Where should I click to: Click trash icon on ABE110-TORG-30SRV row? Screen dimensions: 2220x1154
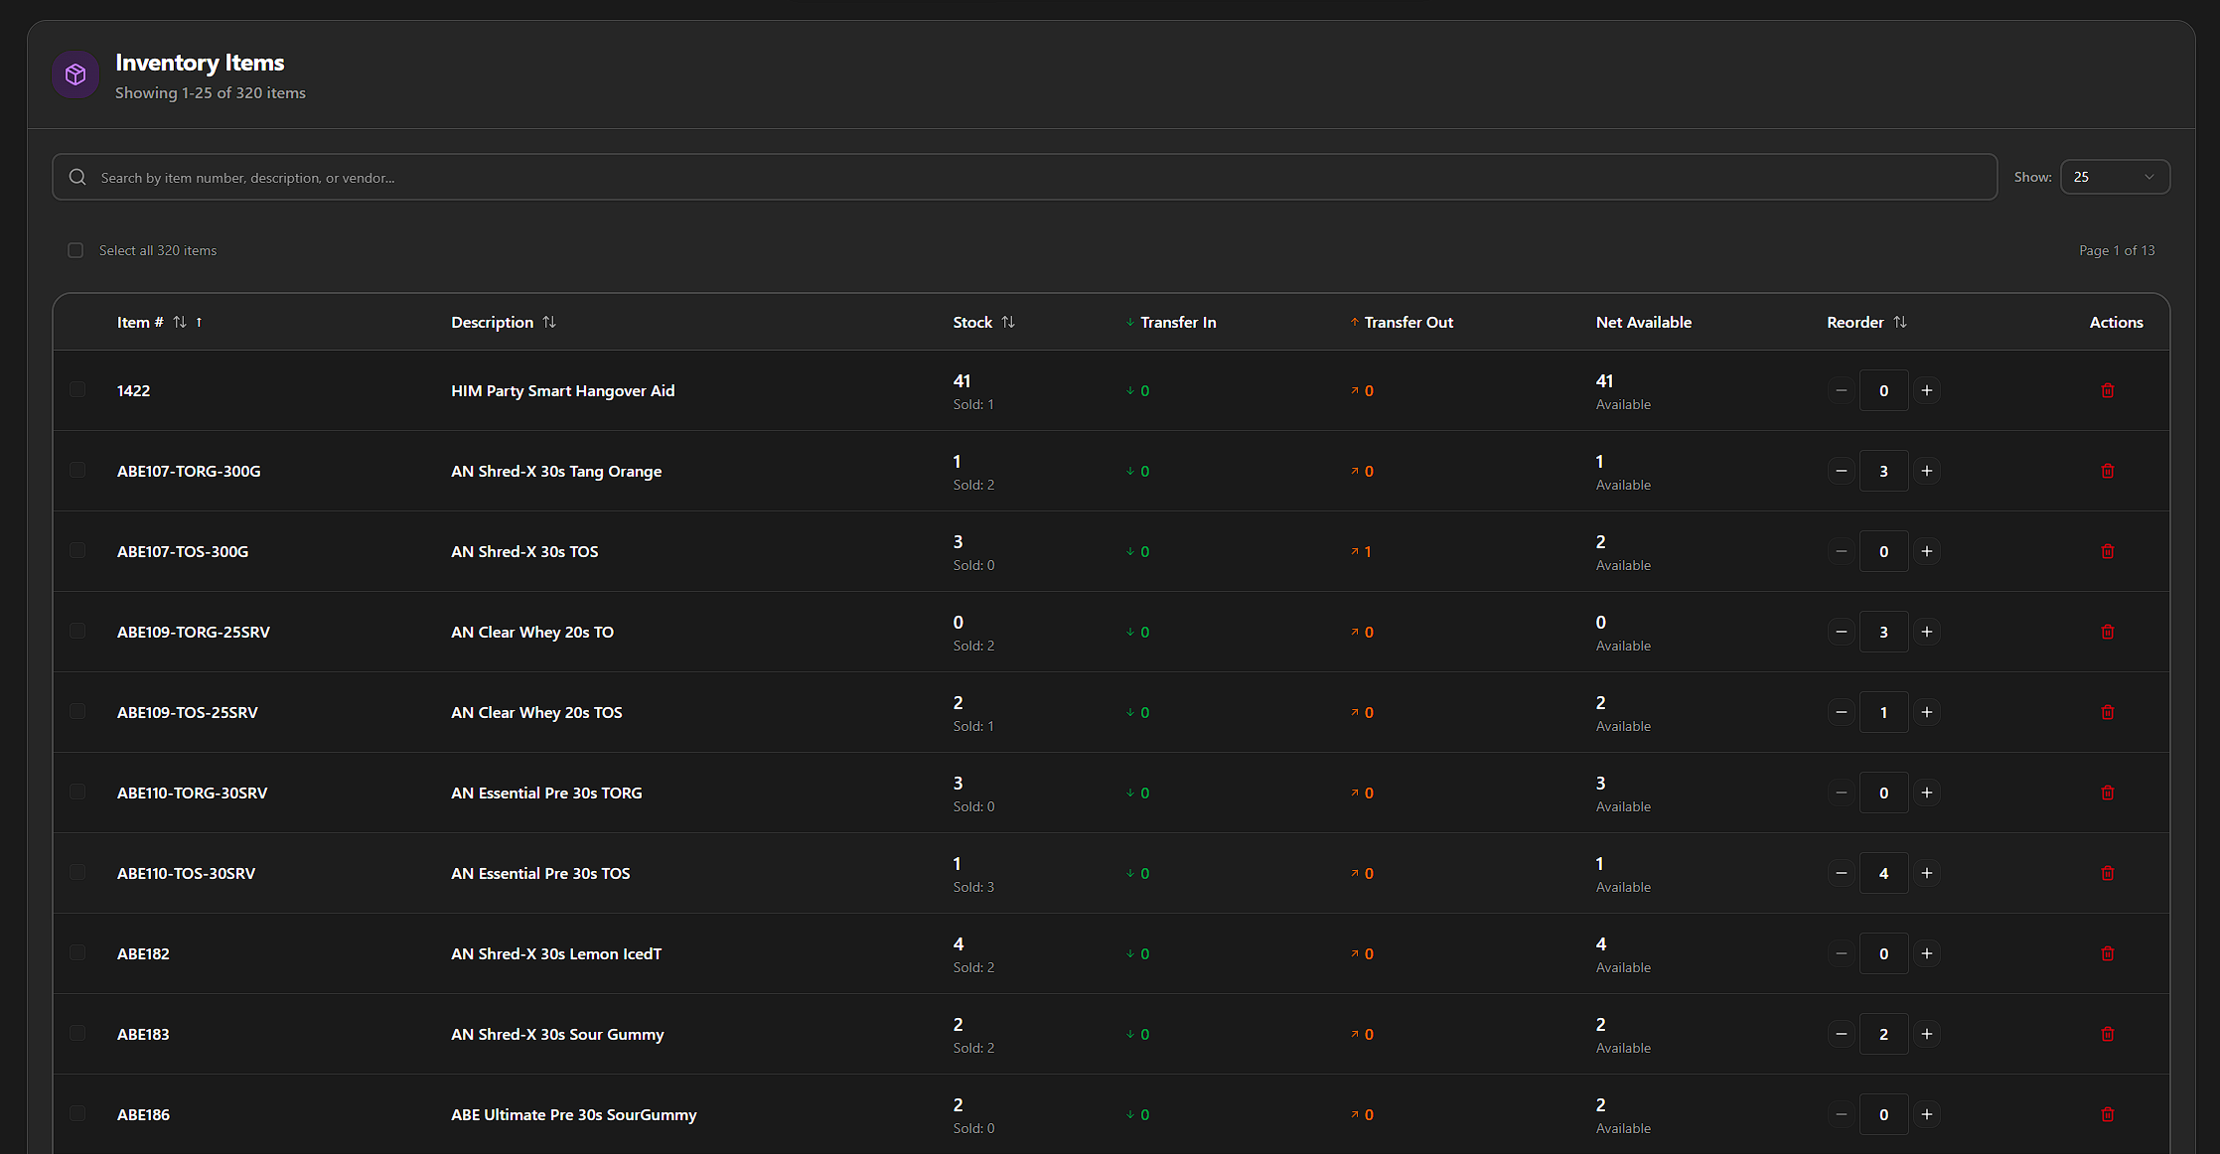click(x=2107, y=793)
